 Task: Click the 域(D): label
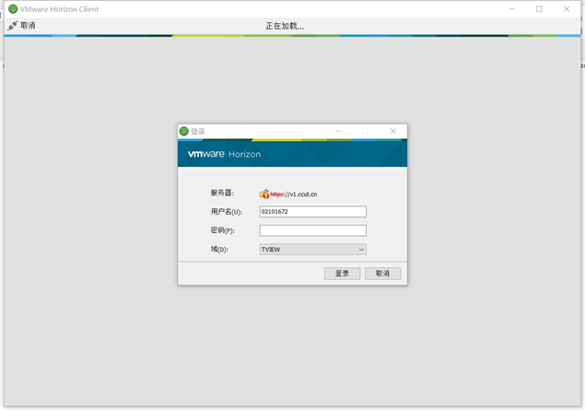click(219, 249)
